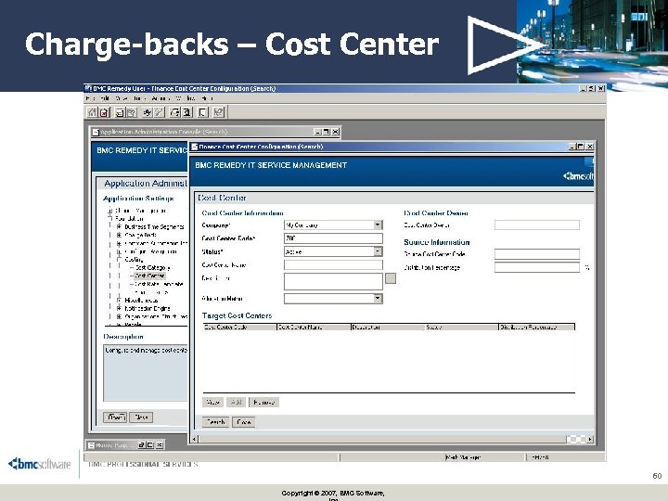Expand Charge Back tree node
The width and height of the screenshot is (668, 501).
(x=120, y=235)
